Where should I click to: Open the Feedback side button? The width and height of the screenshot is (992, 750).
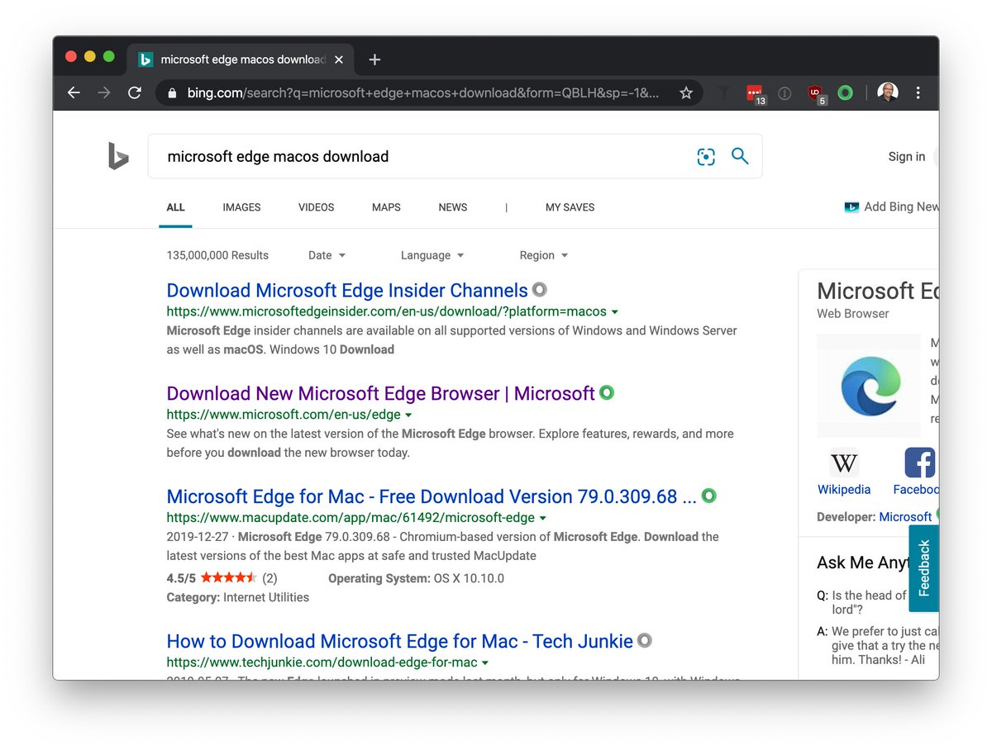tap(924, 568)
